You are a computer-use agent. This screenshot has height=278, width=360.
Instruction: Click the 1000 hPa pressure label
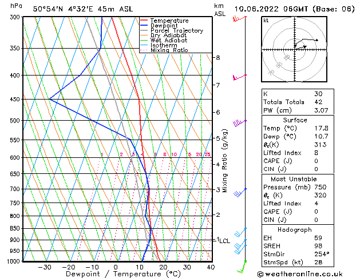tap(14, 261)
